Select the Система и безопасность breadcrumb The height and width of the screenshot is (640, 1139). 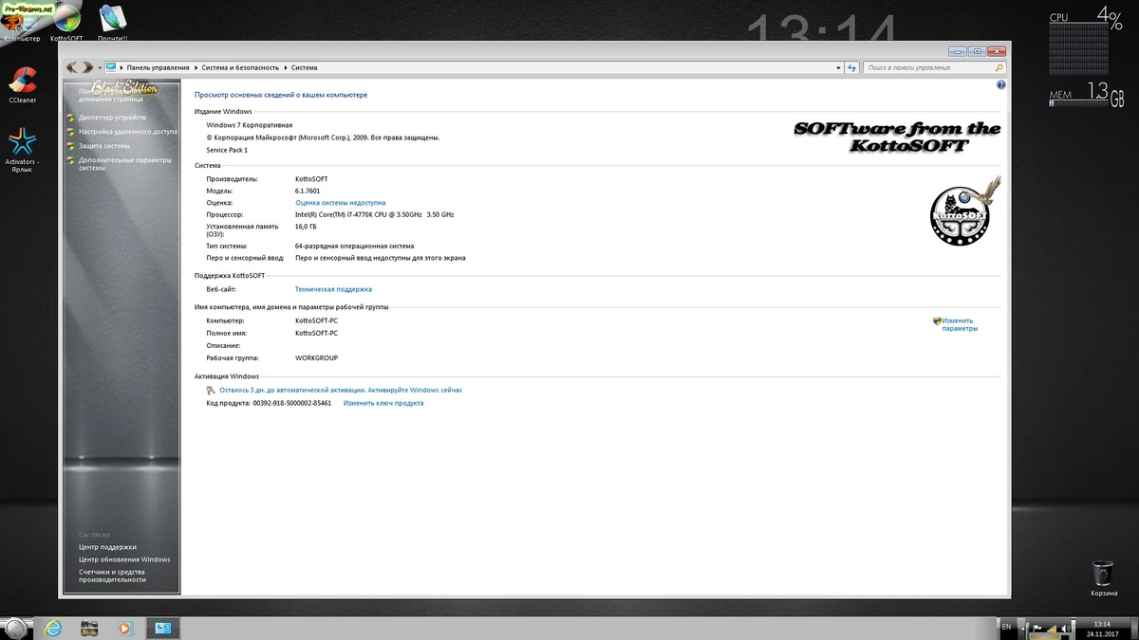coord(240,68)
